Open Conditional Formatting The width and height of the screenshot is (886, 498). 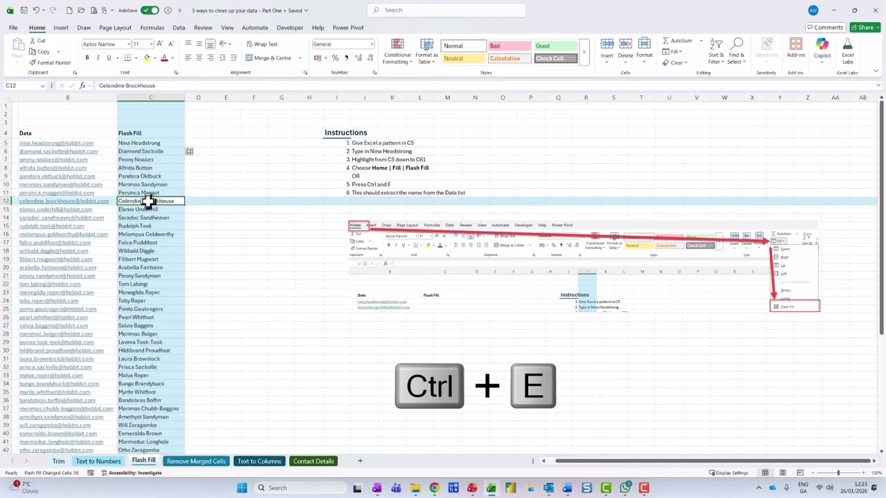point(397,52)
